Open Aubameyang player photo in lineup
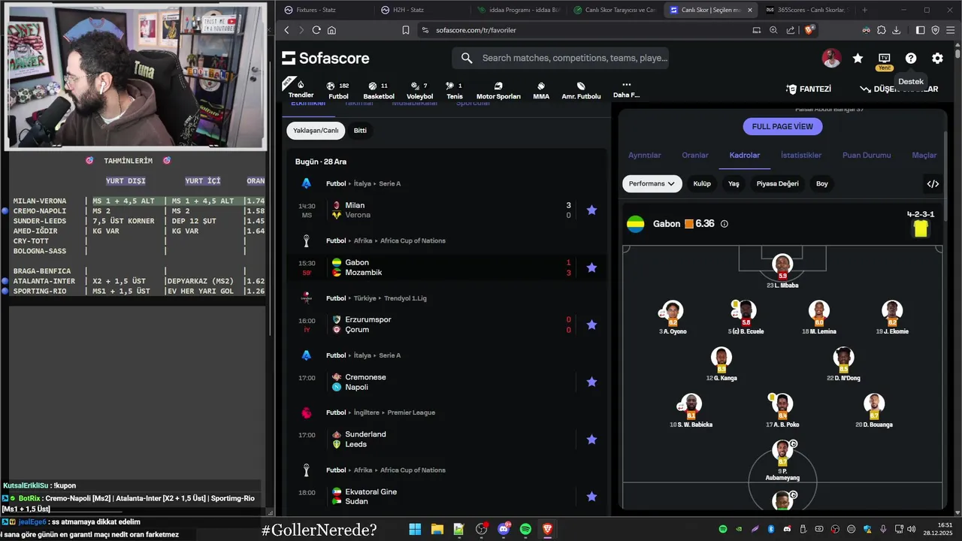 [x=782, y=451]
